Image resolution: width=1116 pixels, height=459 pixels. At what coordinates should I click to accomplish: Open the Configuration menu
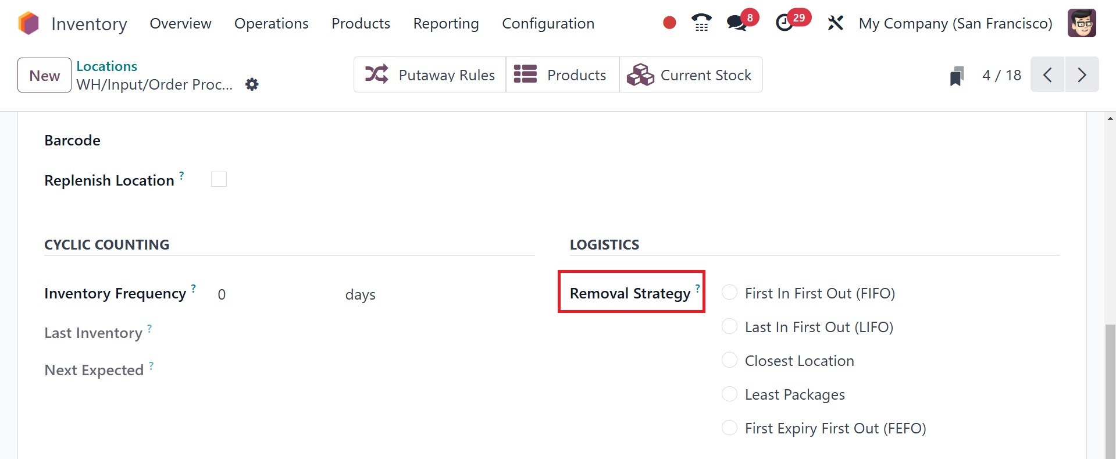[x=548, y=23]
